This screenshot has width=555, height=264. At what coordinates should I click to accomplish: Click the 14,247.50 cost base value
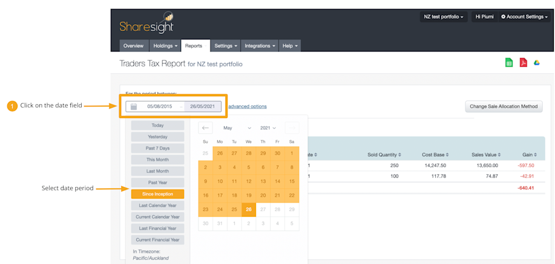pos(435,165)
